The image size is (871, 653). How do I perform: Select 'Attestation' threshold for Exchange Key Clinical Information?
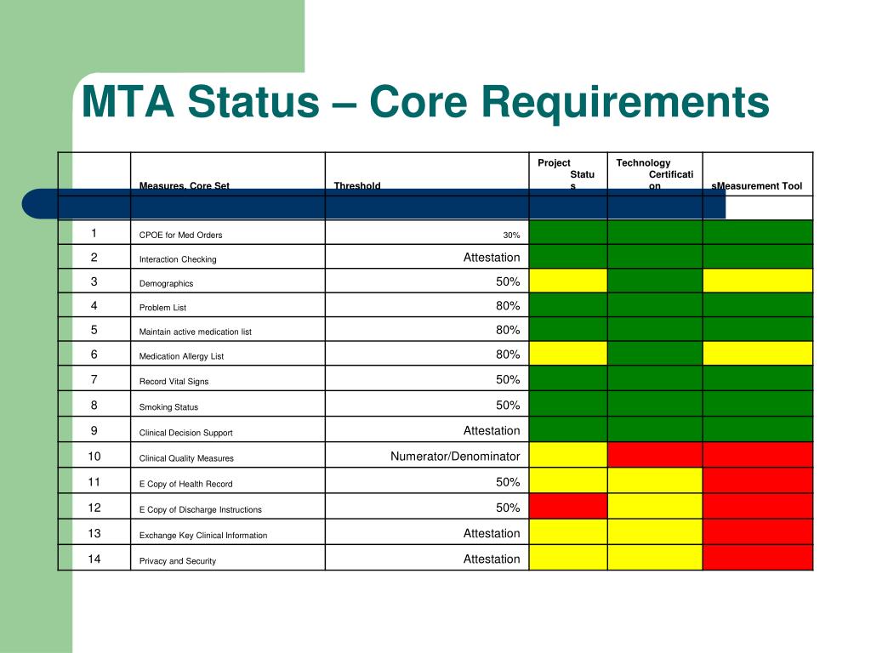(x=492, y=533)
